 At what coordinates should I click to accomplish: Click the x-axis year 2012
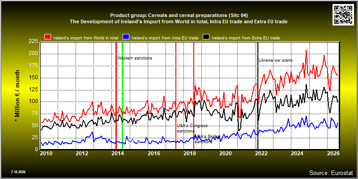coord(82,153)
